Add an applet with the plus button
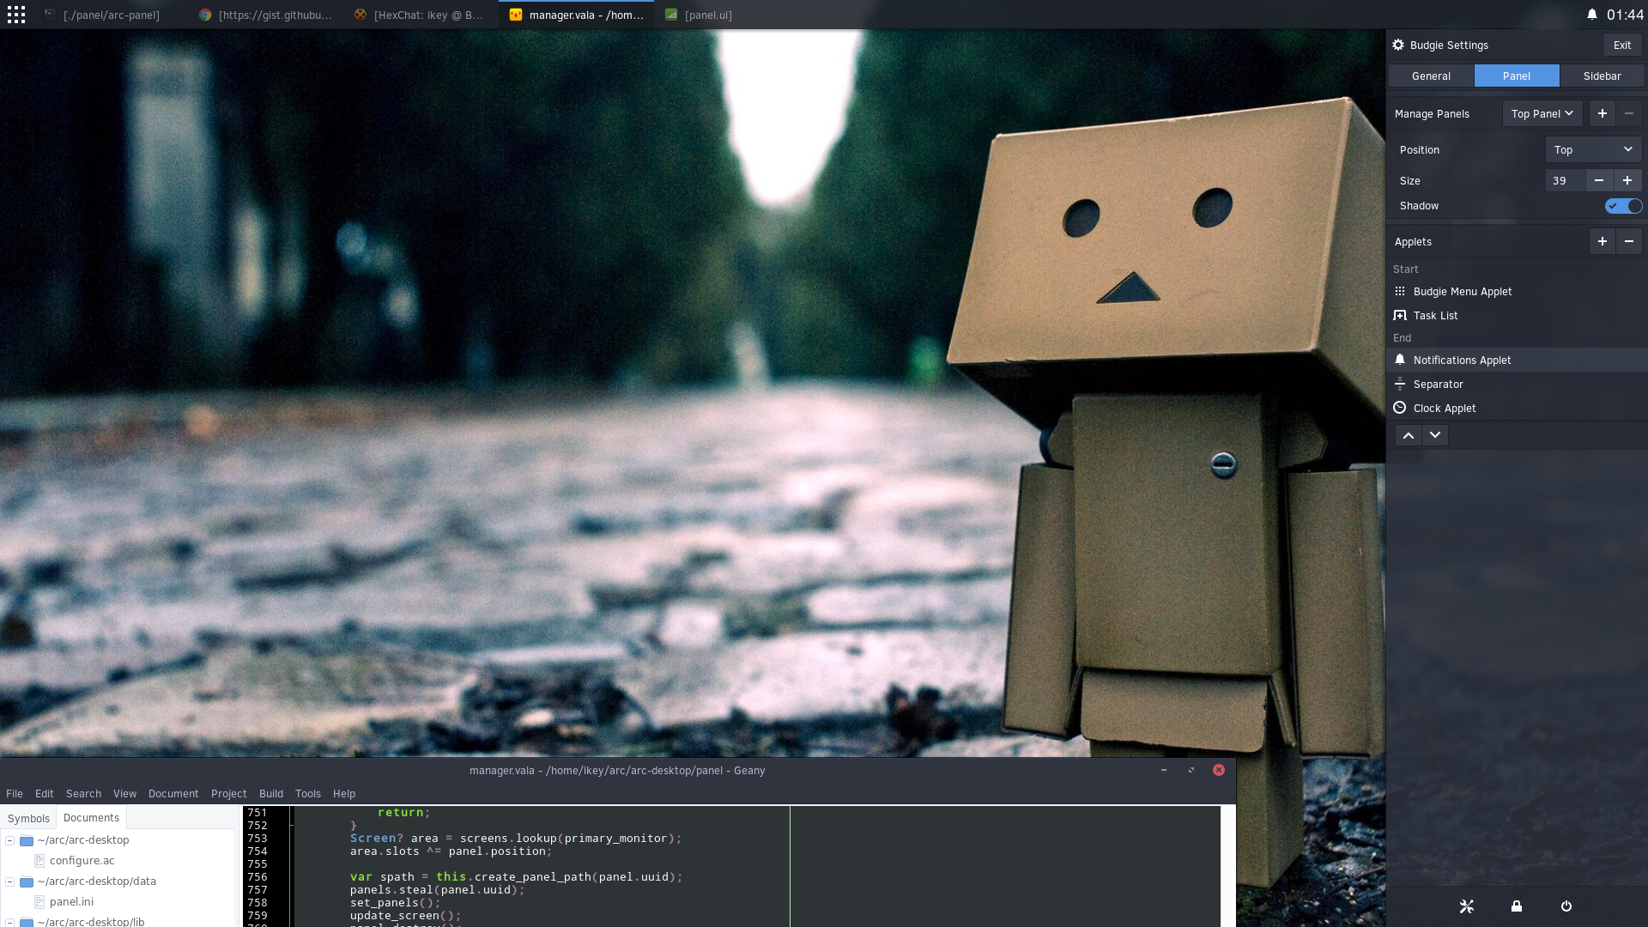This screenshot has height=927, width=1648. tap(1602, 241)
